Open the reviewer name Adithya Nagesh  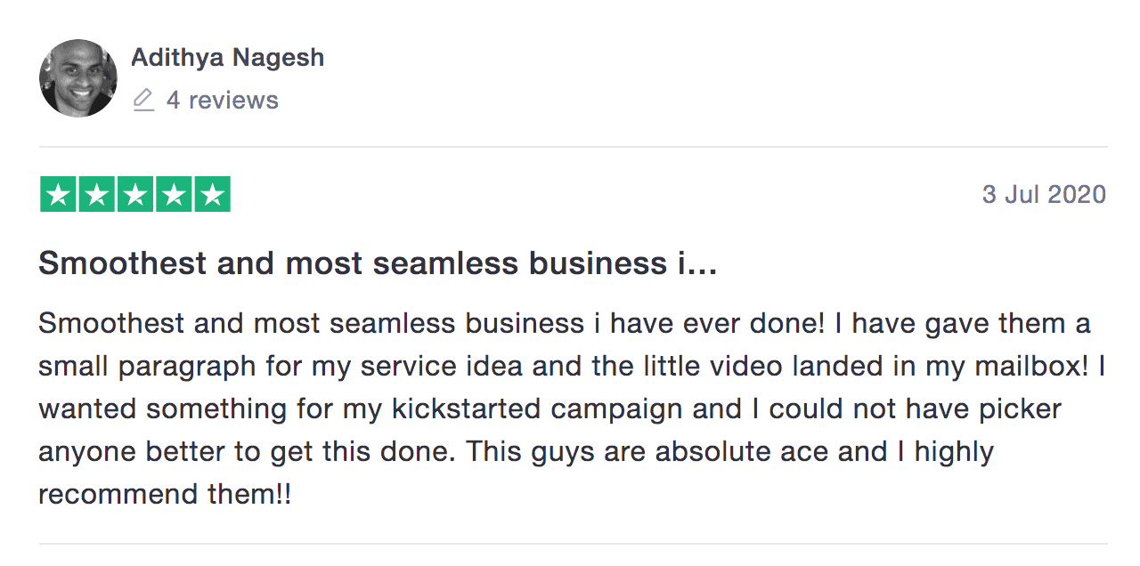pyautogui.click(x=227, y=58)
